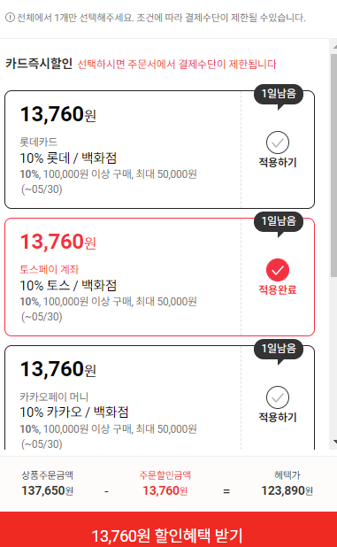
Task: Click the 적용하기 label on KakaoPay coupon
Action: pyautogui.click(x=278, y=417)
